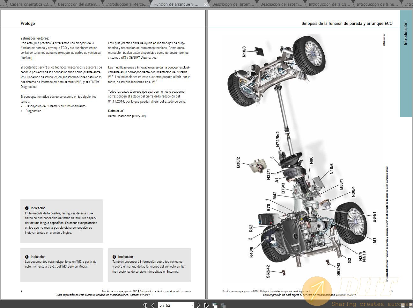Click page number 4 at left footer
The image size is (413, 308).
[x=21, y=291]
